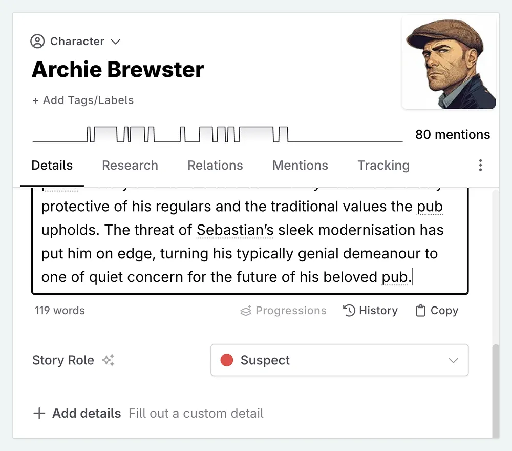Open the three-dot more options menu
The width and height of the screenshot is (512, 451).
pyautogui.click(x=480, y=165)
